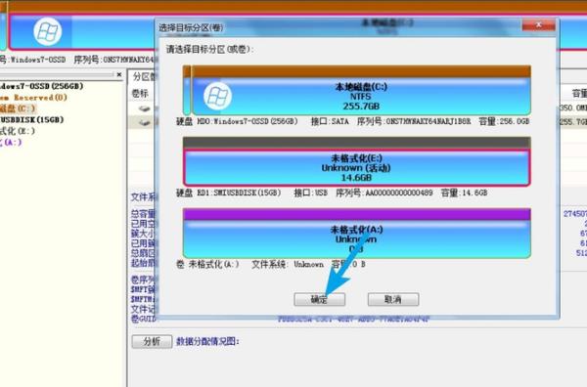Image resolution: width=587 pixels, height=387 pixels.
Task: Click the 分析 button in the main window
Action: tap(152, 341)
